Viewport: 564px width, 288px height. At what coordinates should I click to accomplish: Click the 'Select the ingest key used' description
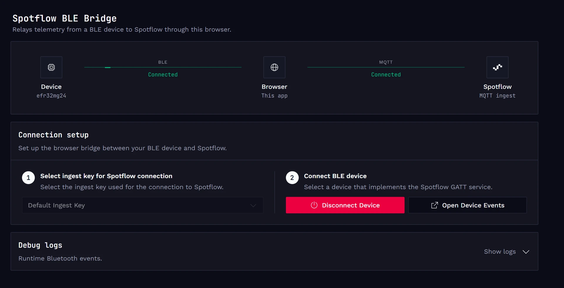(132, 187)
